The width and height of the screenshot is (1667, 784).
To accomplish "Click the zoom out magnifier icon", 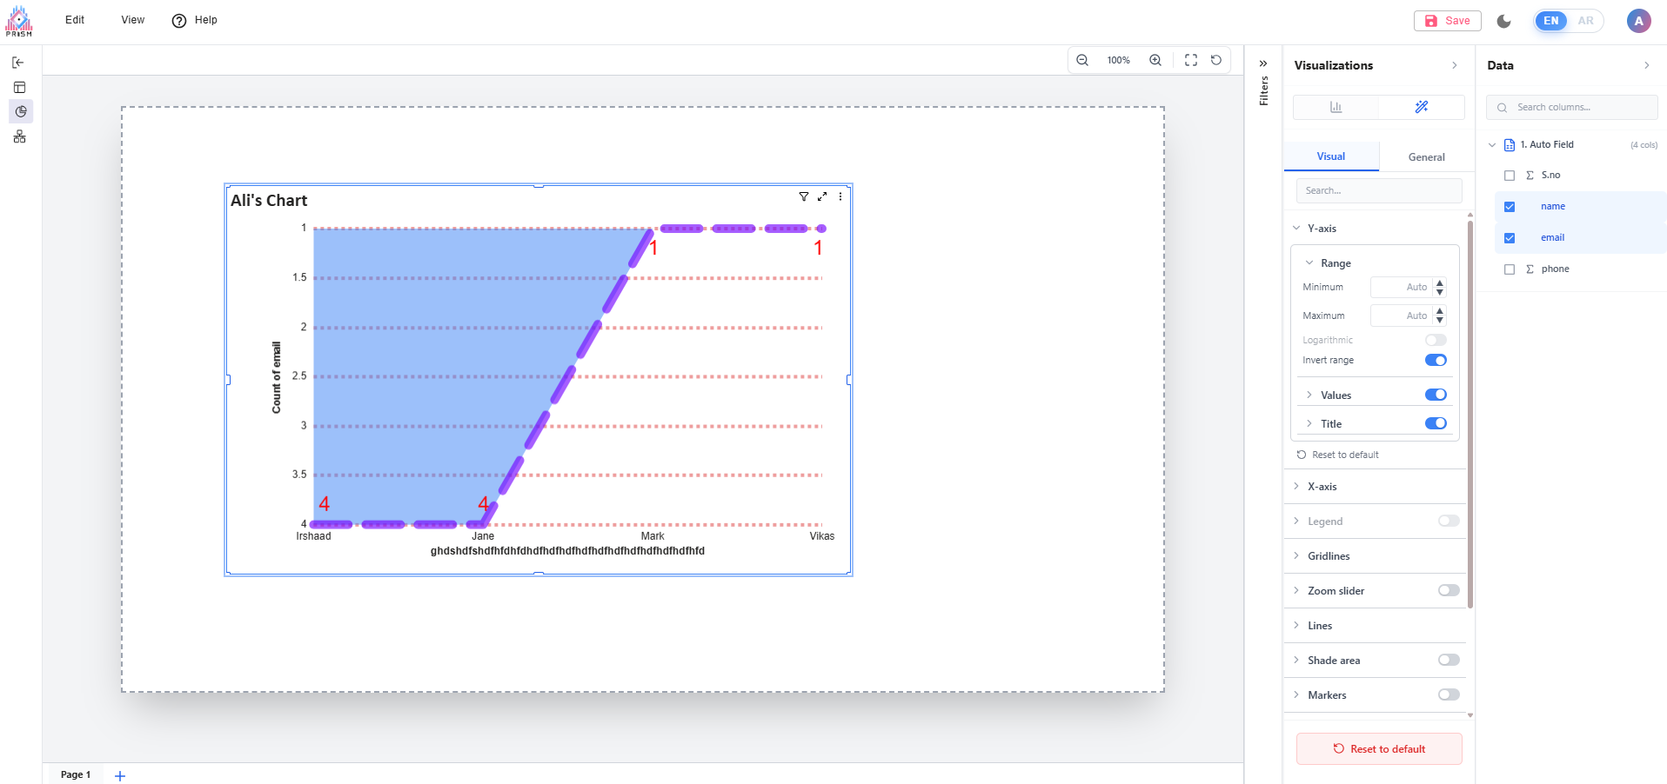I will tap(1082, 60).
